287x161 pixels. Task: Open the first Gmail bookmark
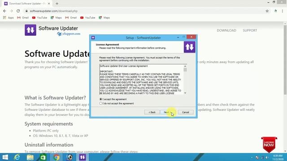click(x=23, y=18)
